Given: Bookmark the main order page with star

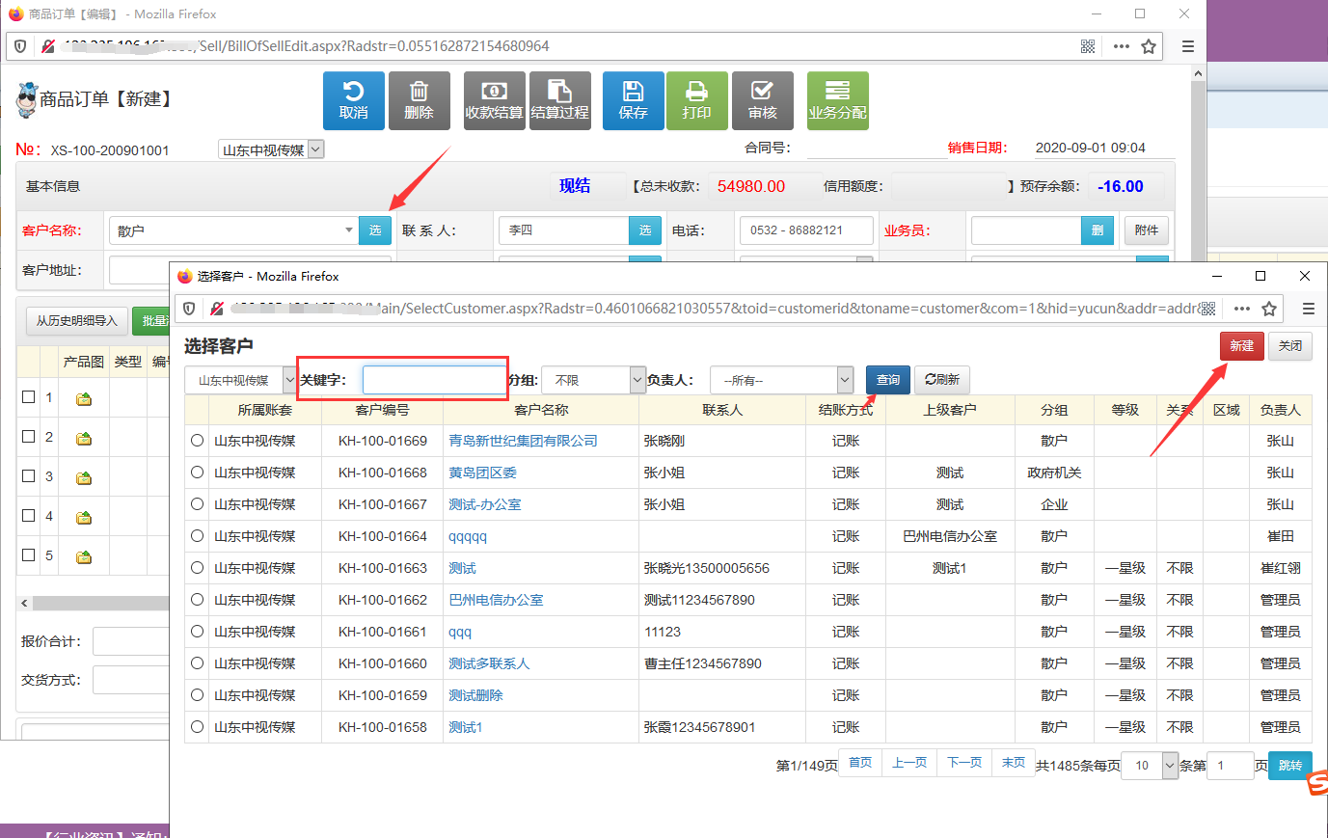Looking at the screenshot, I should pyautogui.click(x=1149, y=46).
